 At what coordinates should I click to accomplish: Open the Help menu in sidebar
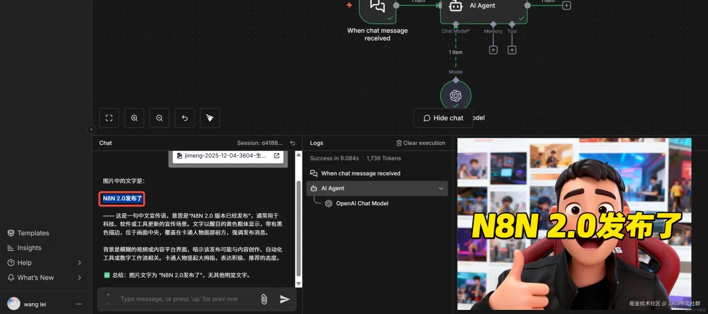(43, 263)
